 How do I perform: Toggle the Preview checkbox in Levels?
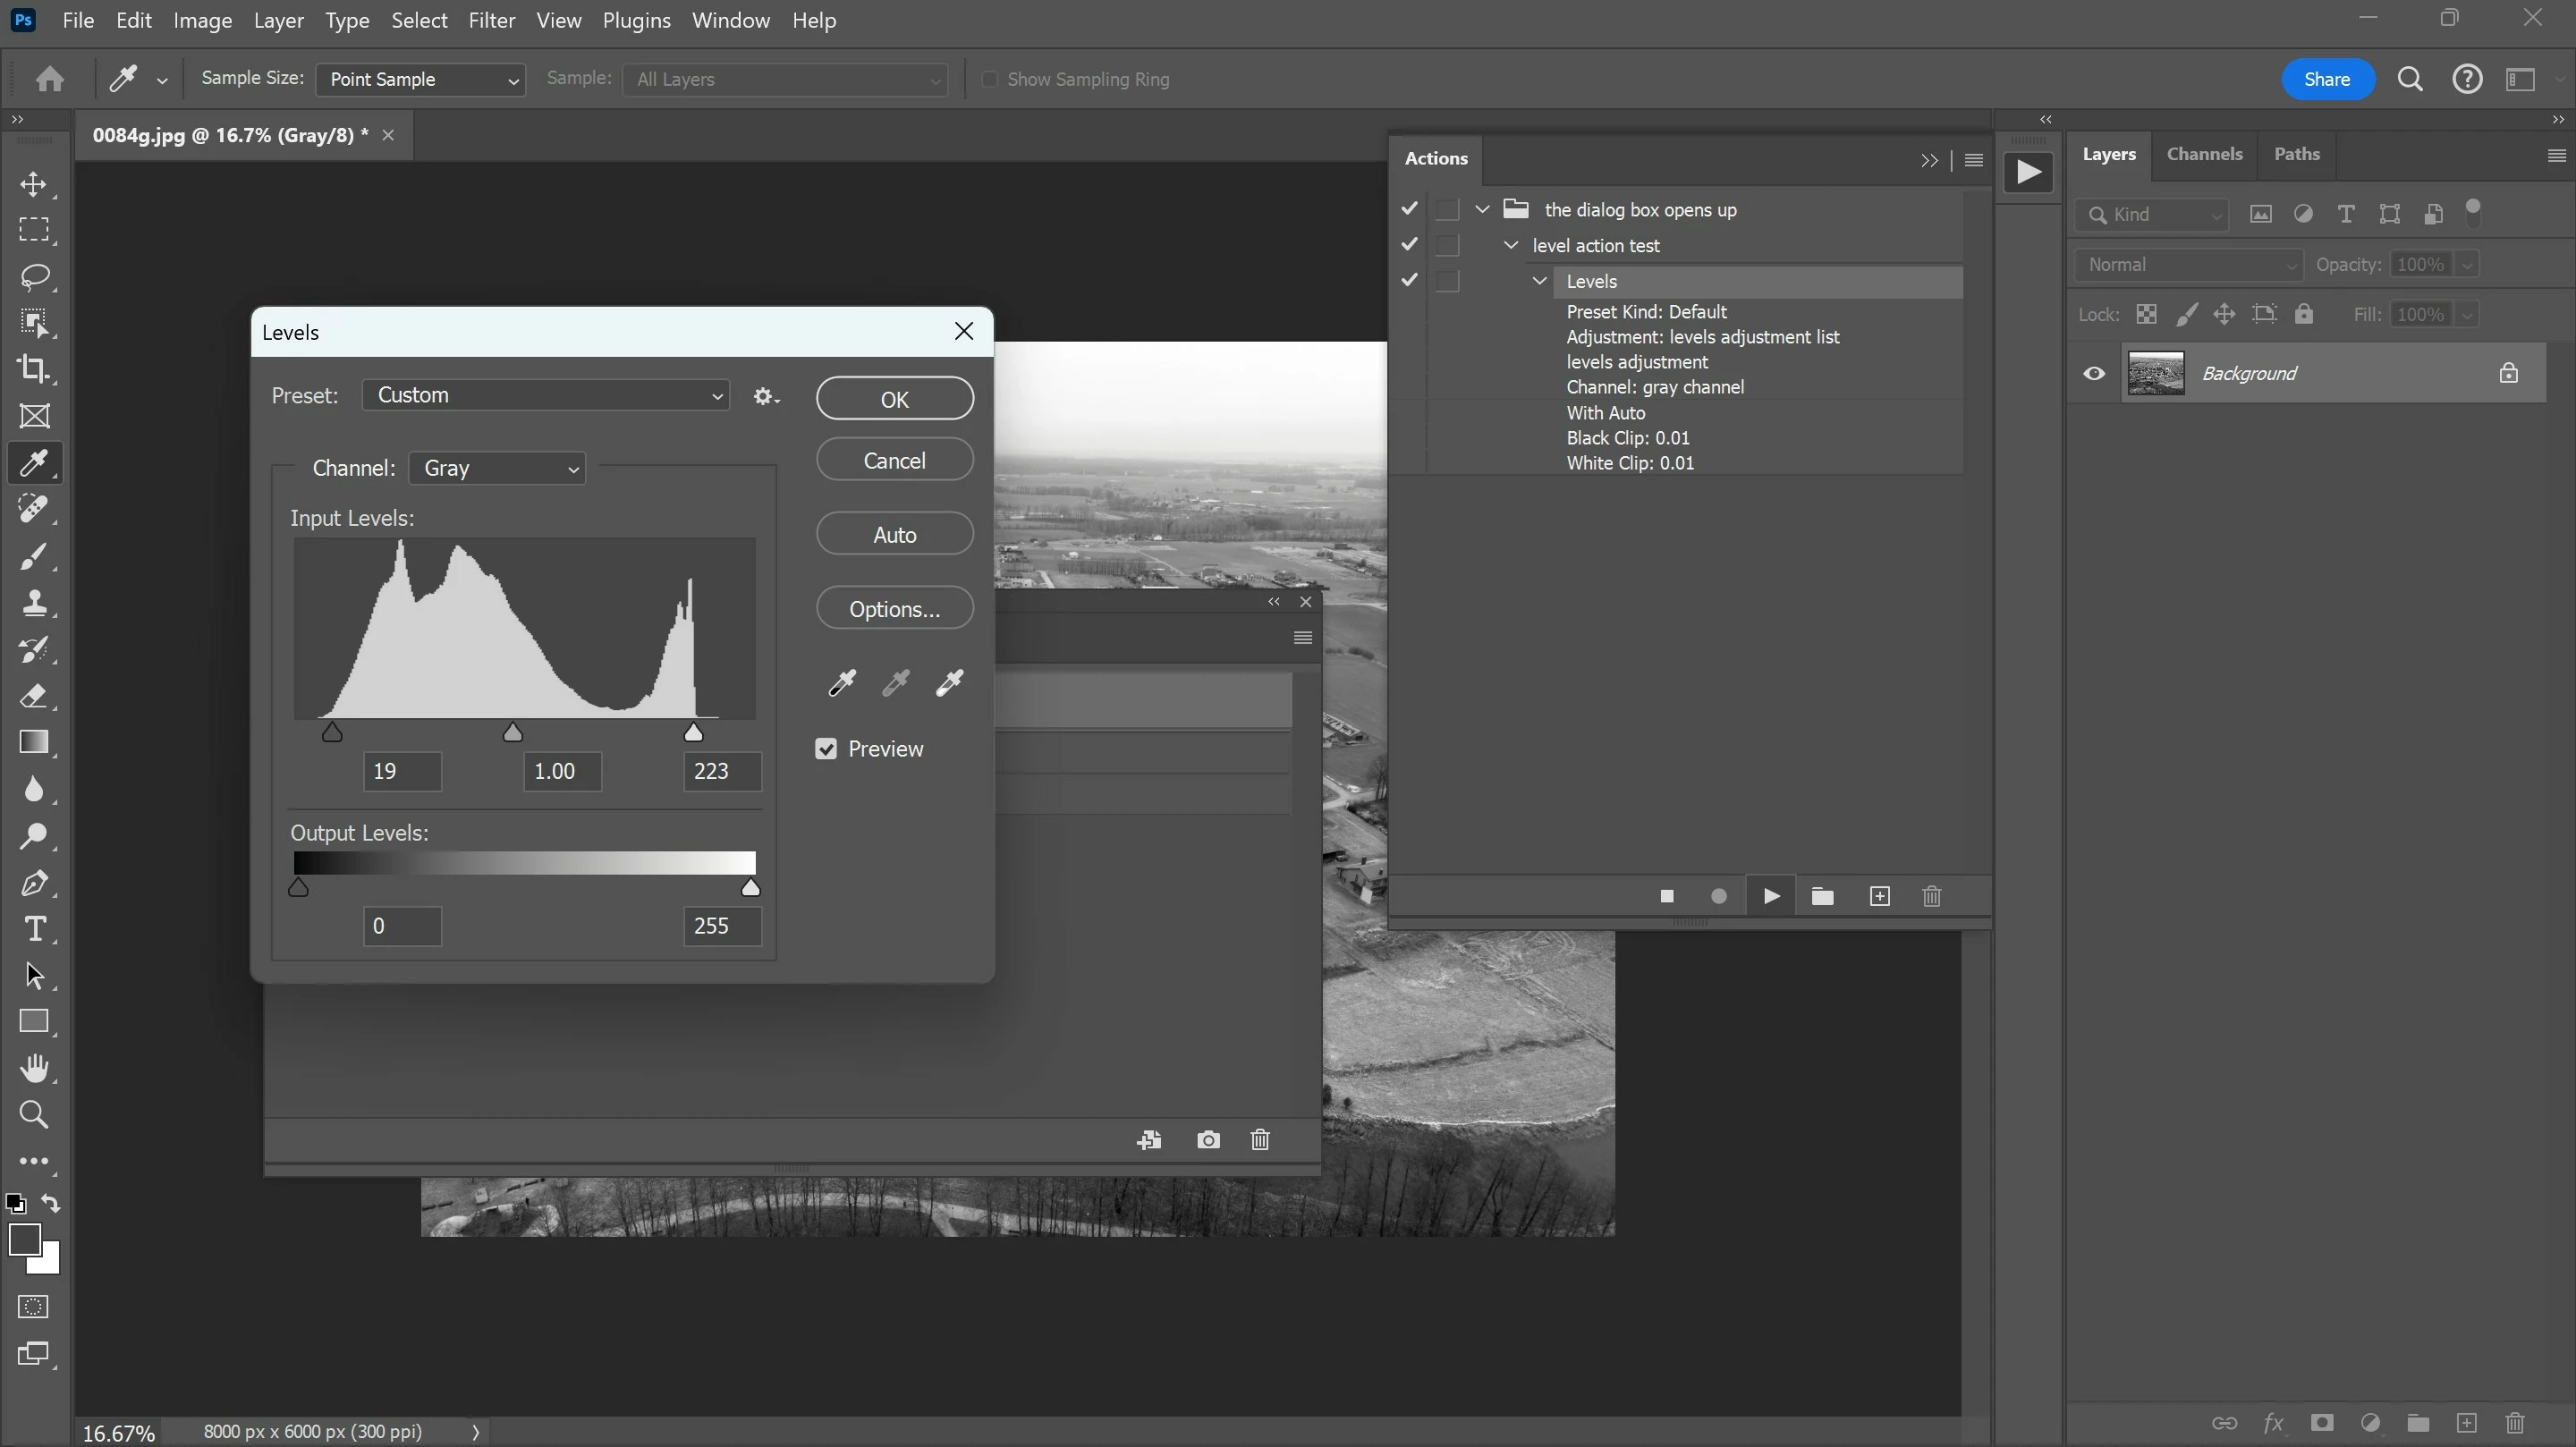click(826, 749)
